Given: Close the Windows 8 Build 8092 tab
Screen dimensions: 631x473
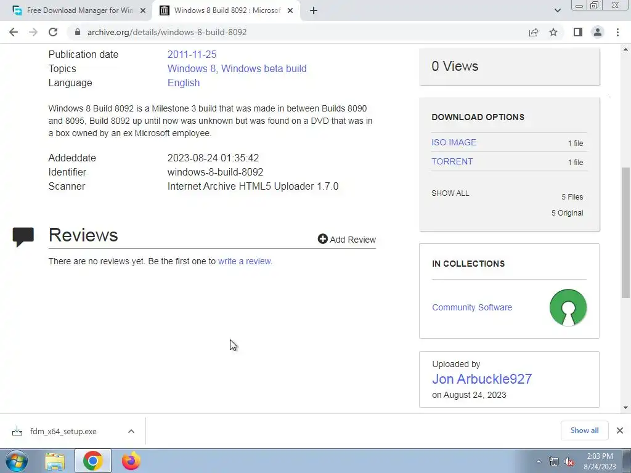Looking at the screenshot, I should click(x=290, y=10).
